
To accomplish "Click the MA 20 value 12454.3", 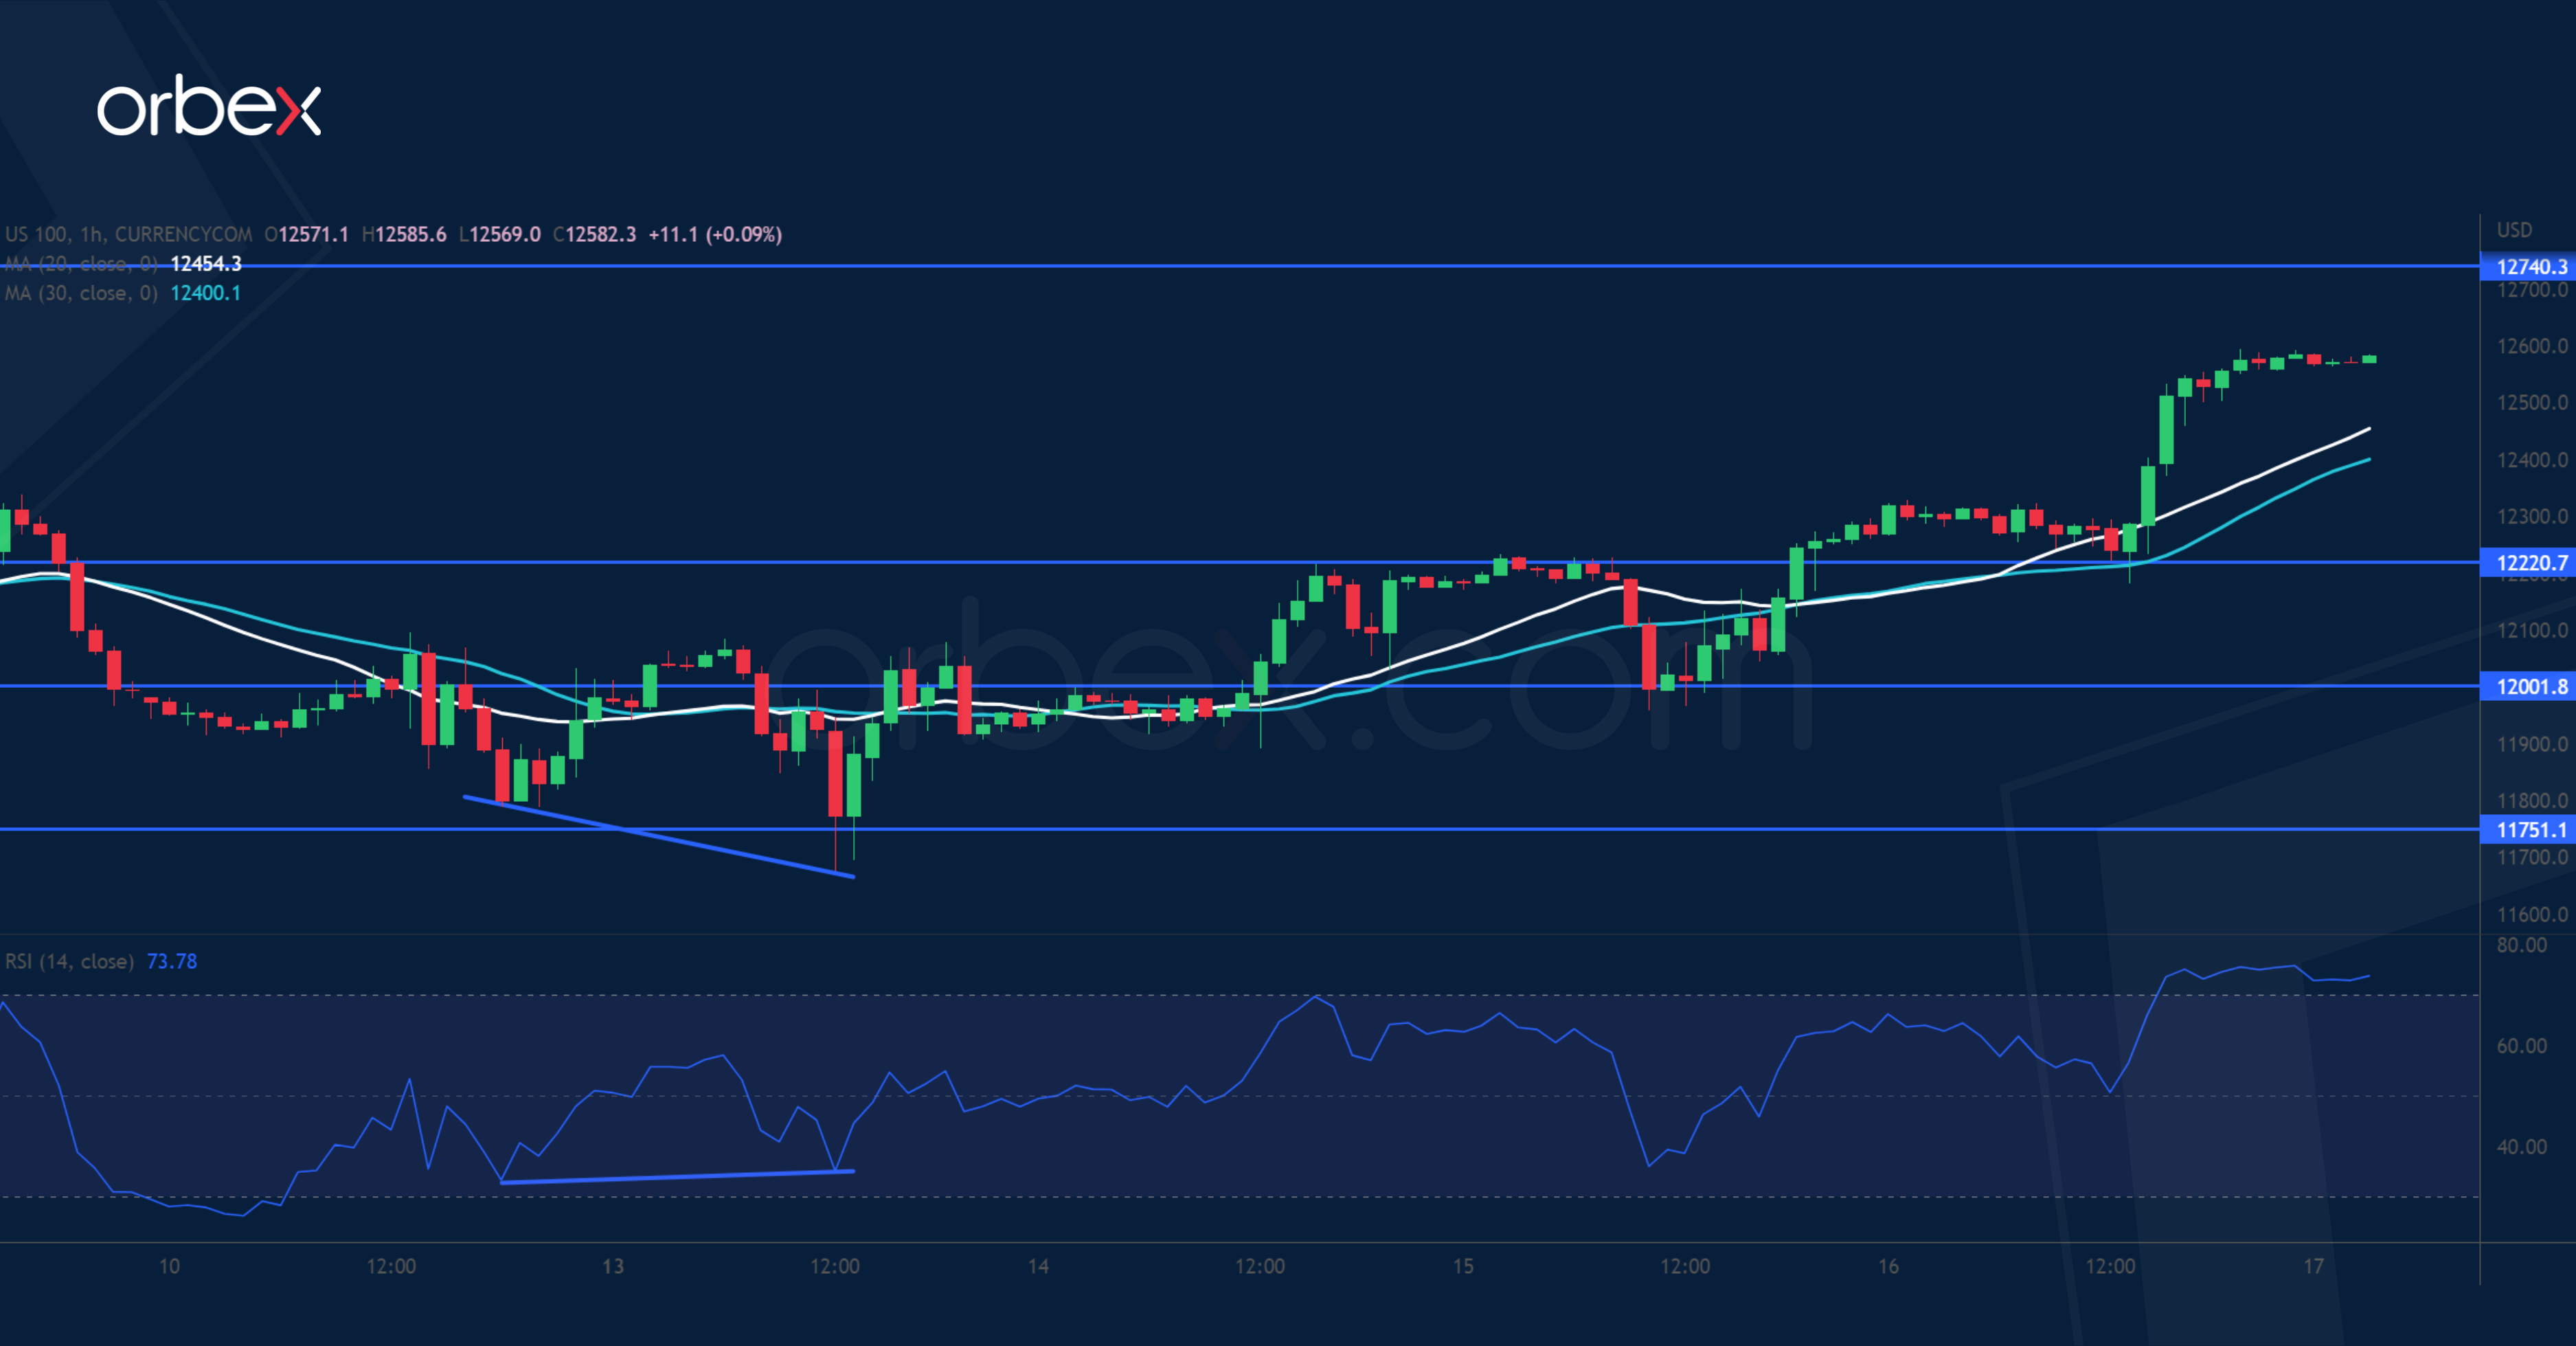I will coord(206,264).
